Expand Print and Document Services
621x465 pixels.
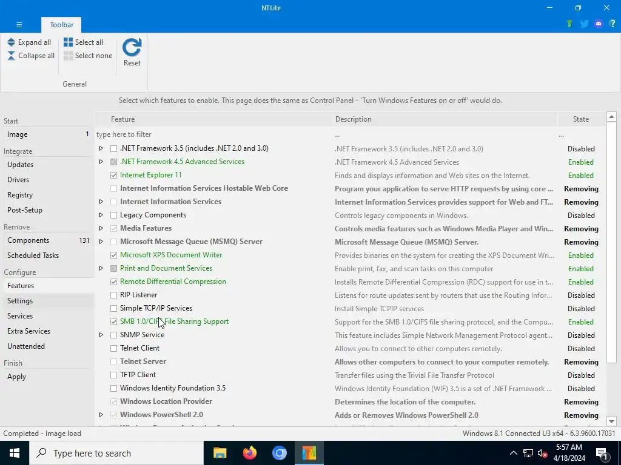point(101,268)
